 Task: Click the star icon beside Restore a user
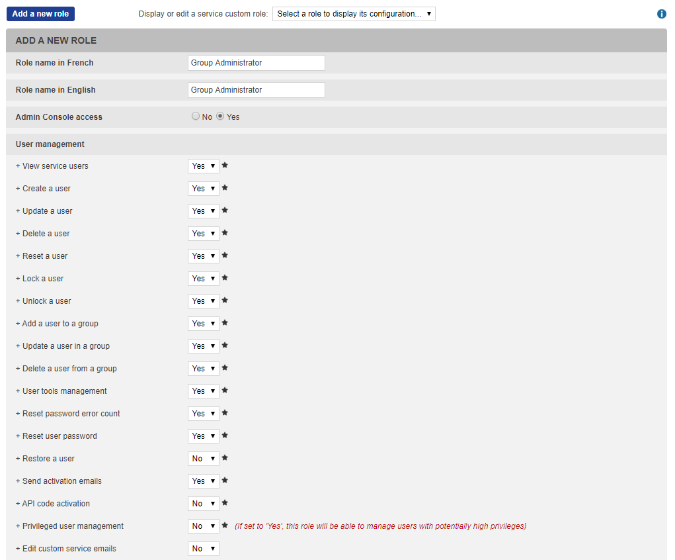(x=225, y=458)
